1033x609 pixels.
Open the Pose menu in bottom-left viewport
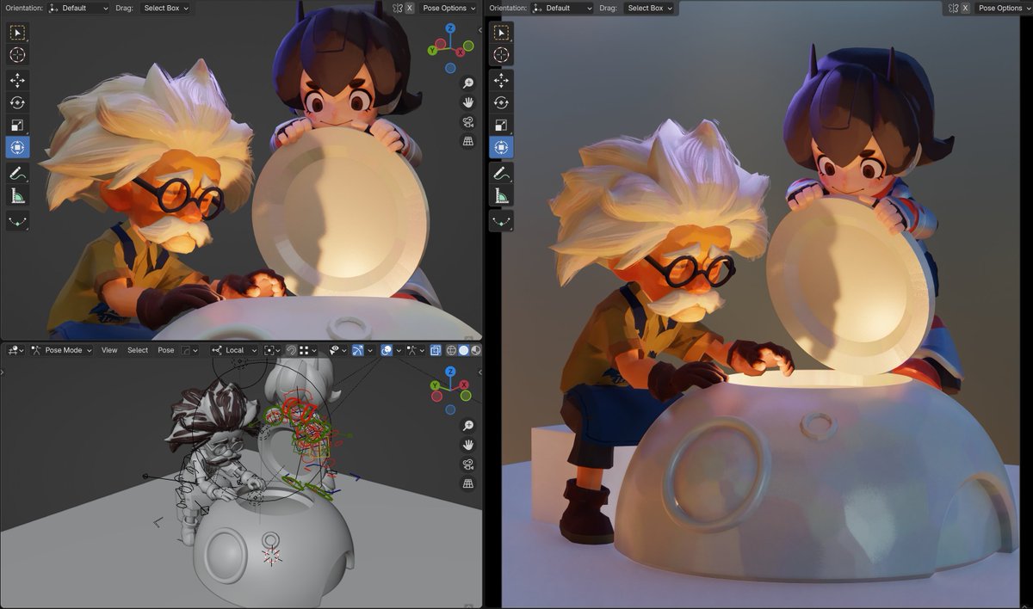[x=166, y=350]
